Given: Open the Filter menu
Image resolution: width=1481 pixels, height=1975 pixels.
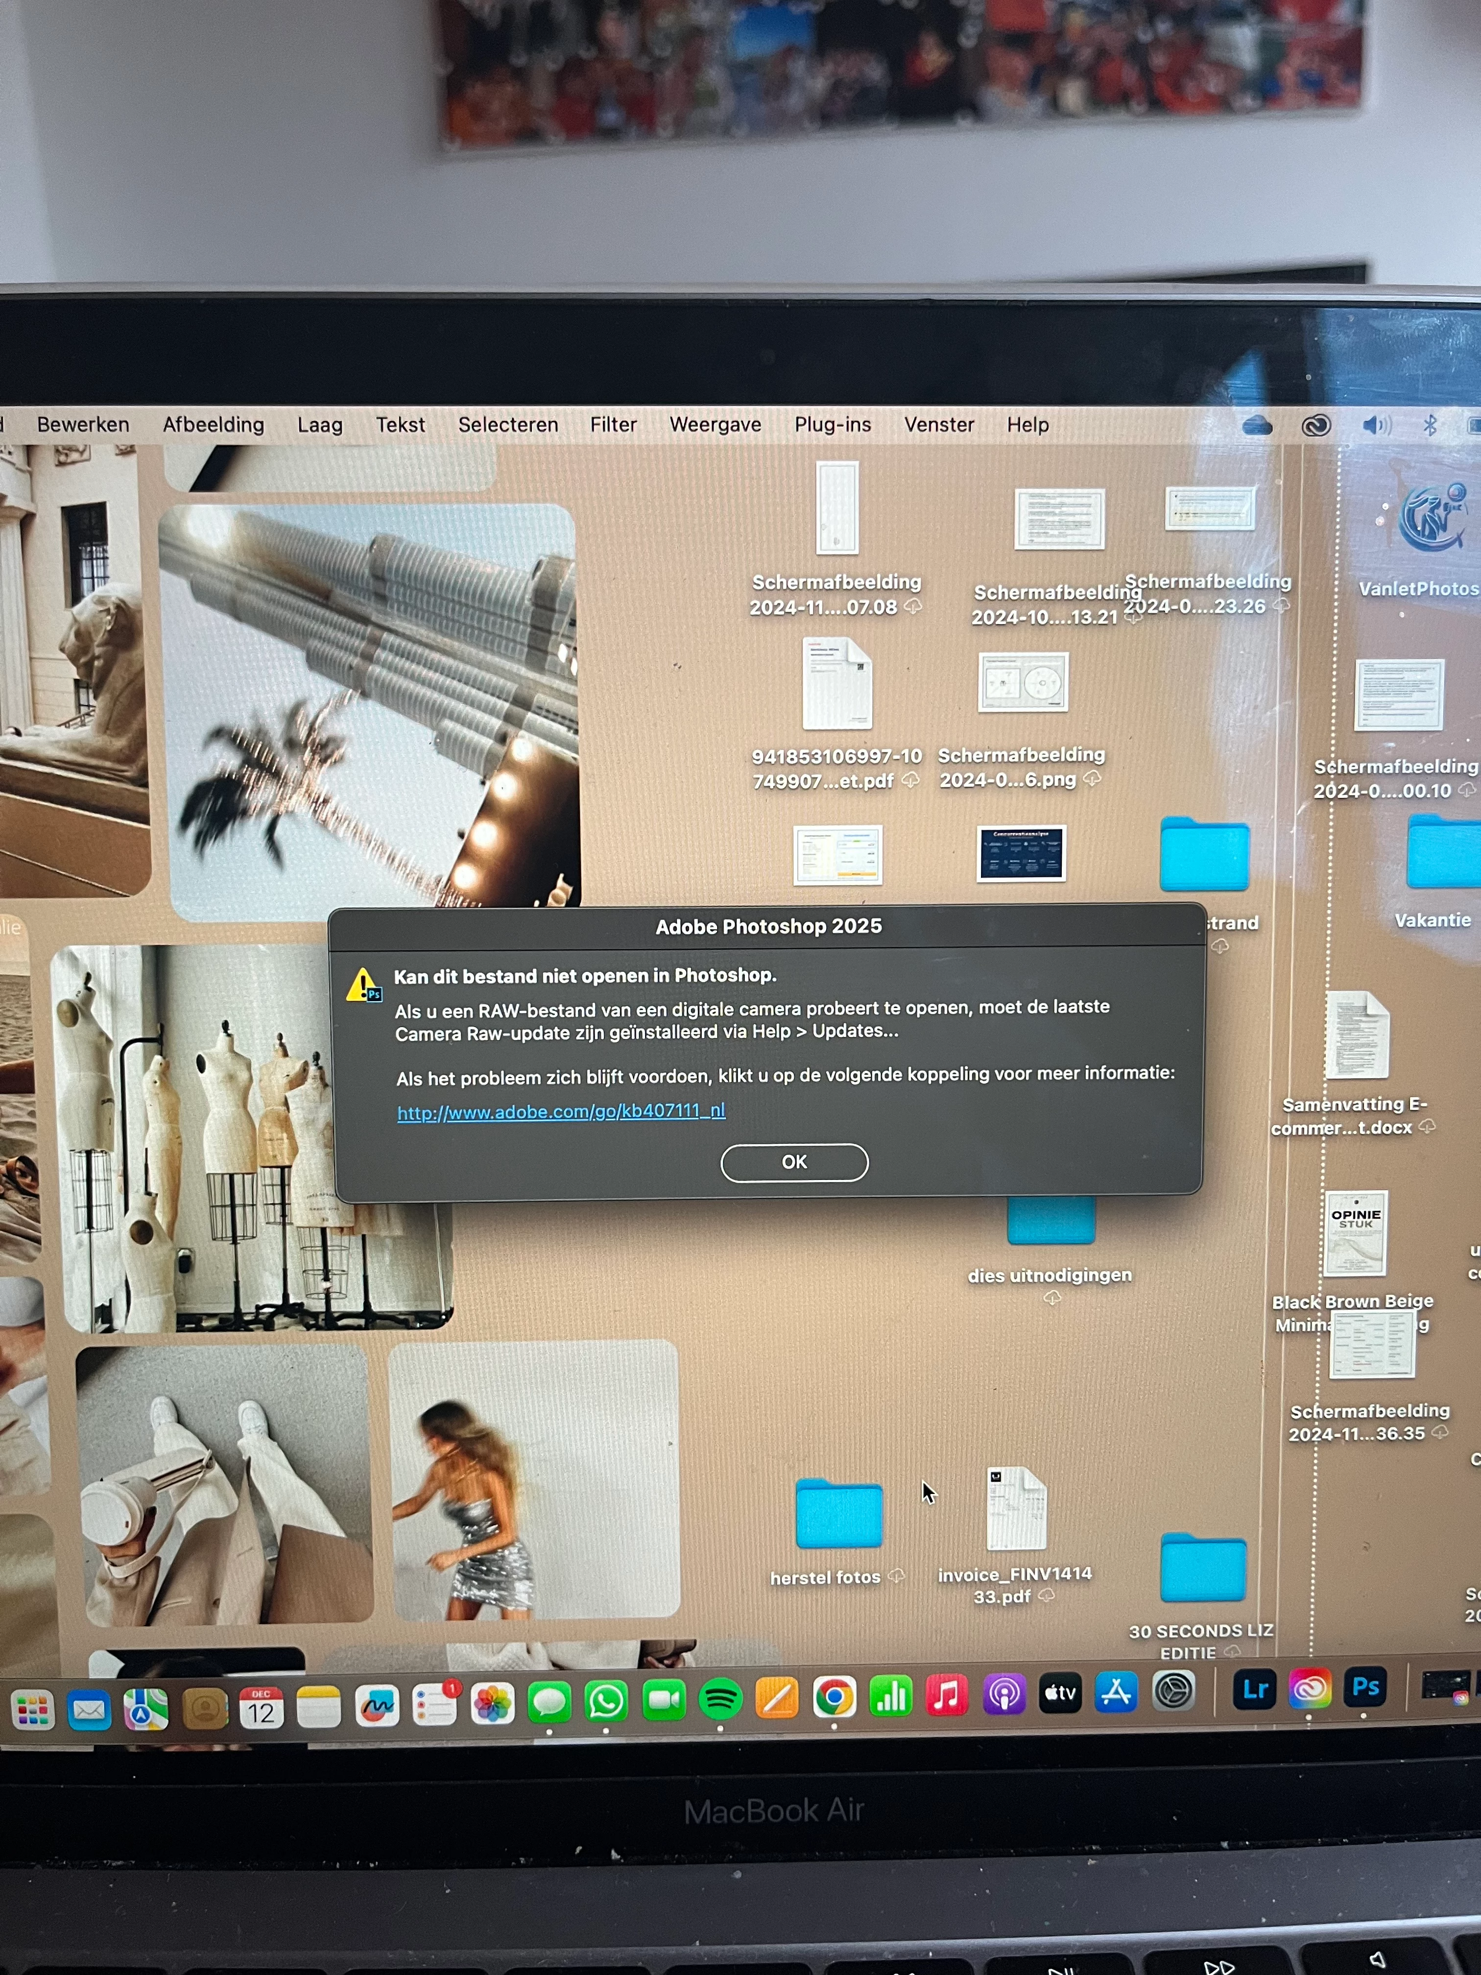Looking at the screenshot, I should tap(613, 425).
